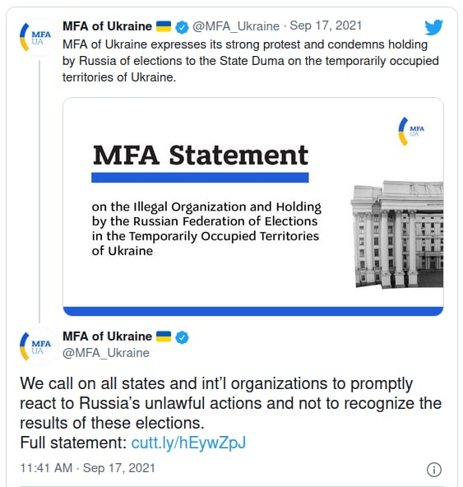Click MFA of Ukraine name on second tweet
This screenshot has width=463, height=487.
pyautogui.click(x=107, y=336)
